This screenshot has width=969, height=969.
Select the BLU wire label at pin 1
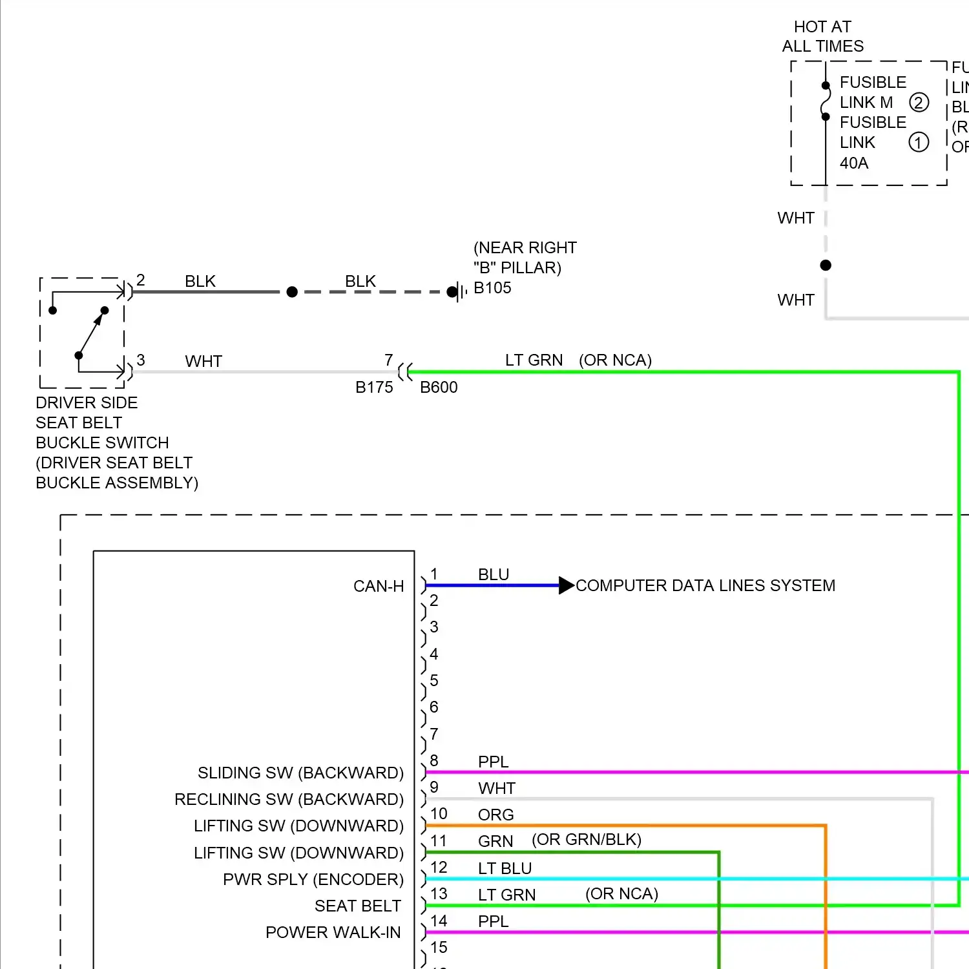pos(494,575)
